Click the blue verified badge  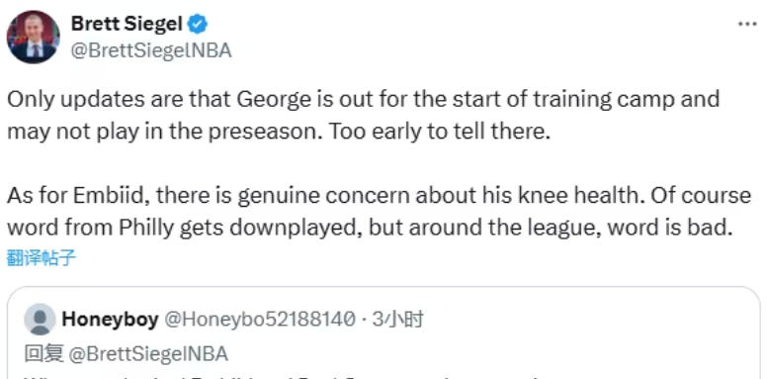coord(198,24)
